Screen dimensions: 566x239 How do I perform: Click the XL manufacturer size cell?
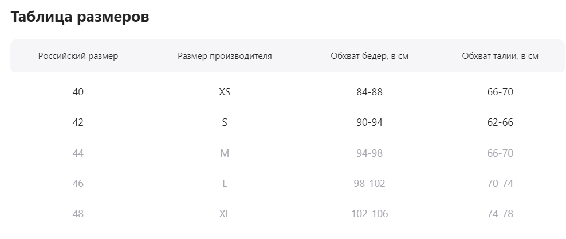click(x=225, y=214)
